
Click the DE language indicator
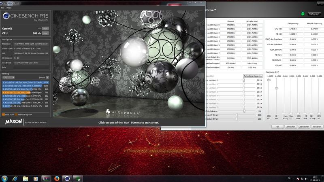click(289, 178)
